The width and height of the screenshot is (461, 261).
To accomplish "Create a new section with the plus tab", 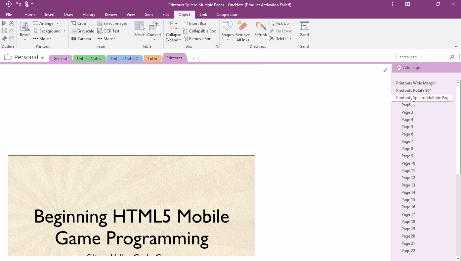I will (193, 59).
